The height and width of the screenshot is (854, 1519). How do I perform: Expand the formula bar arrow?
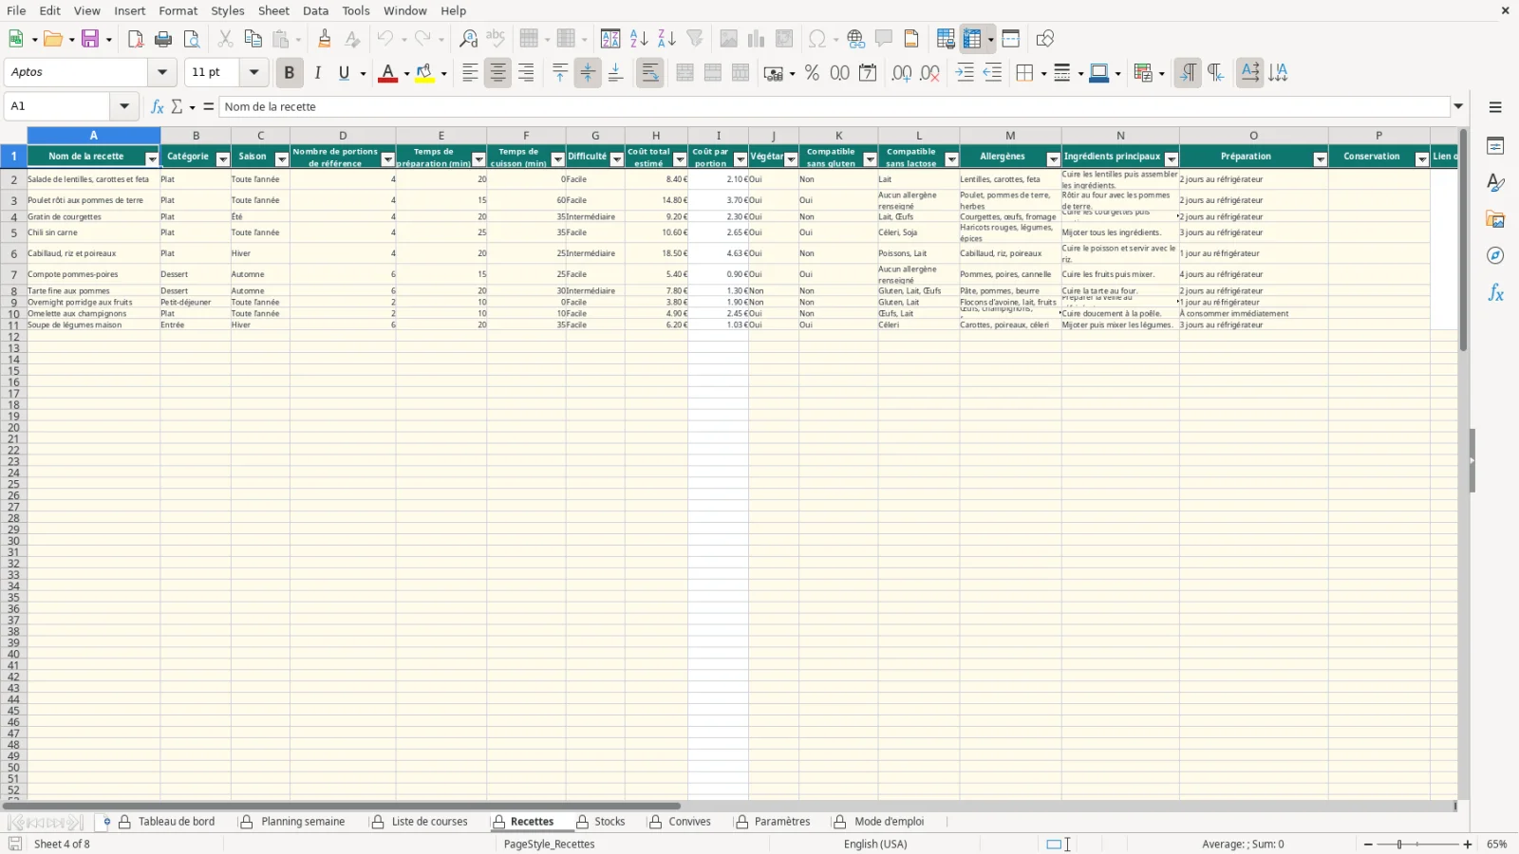coord(1459,106)
